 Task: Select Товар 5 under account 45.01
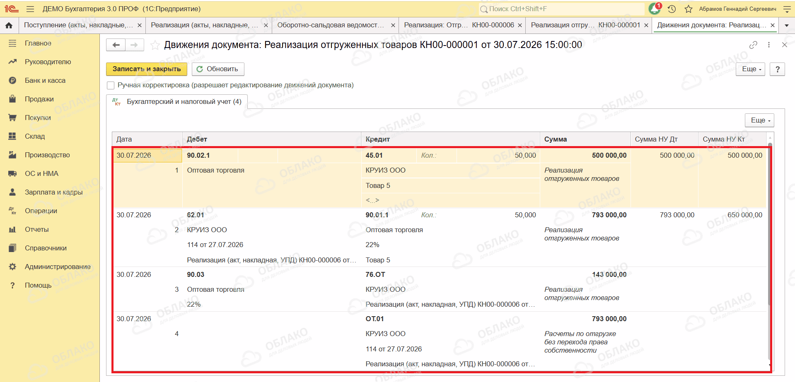(x=451, y=186)
